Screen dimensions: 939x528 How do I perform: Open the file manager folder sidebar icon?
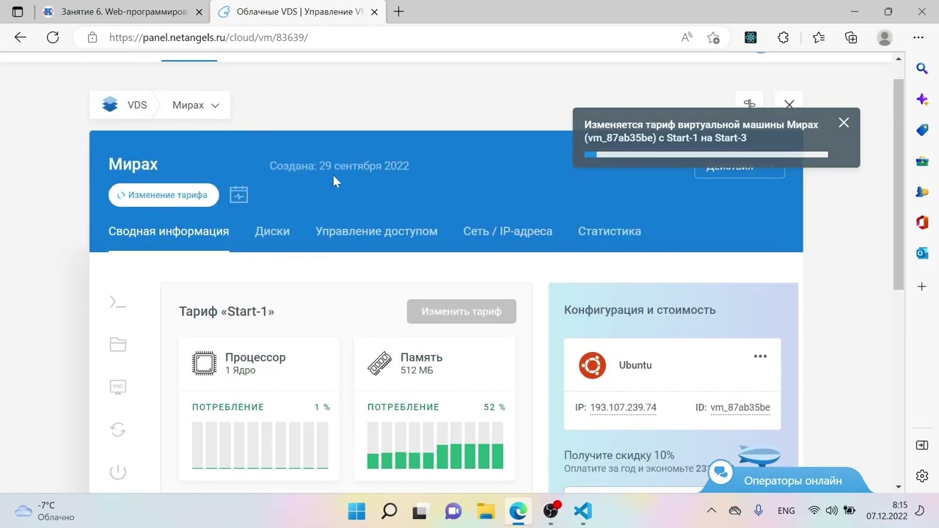(117, 344)
